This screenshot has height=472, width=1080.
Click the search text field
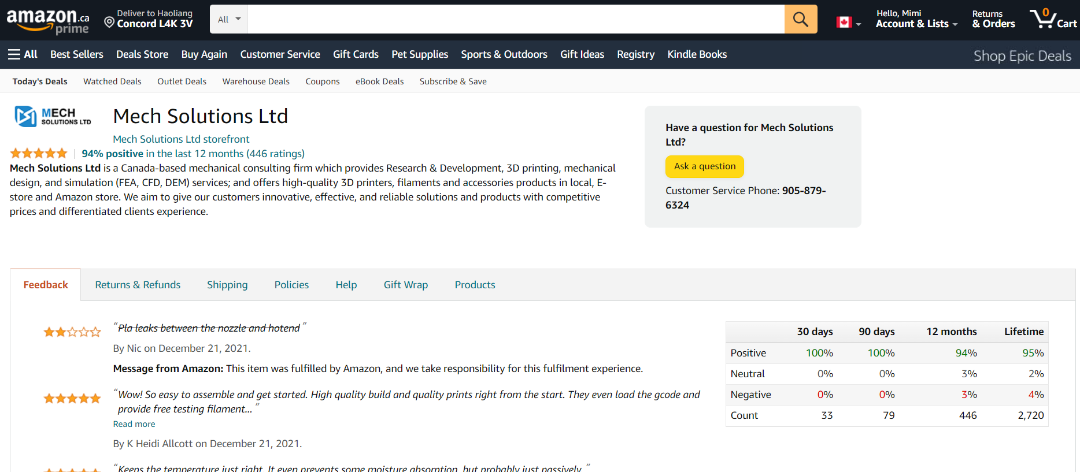(x=516, y=19)
